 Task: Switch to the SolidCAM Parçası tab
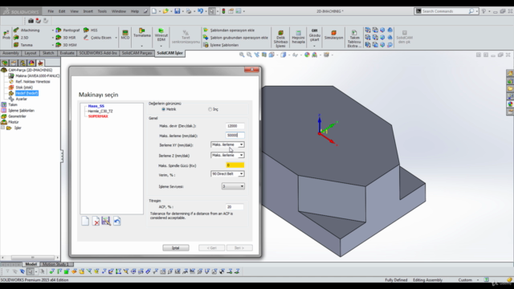point(137,53)
